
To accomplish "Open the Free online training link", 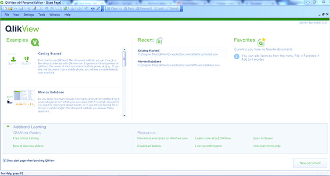I will coord(25,138).
